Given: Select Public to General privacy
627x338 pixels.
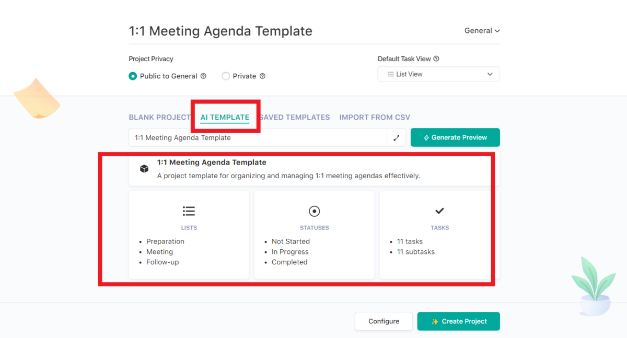Looking at the screenshot, I should [133, 76].
